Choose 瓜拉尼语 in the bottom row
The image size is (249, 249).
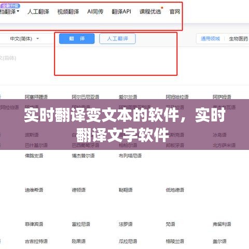coord(128,241)
